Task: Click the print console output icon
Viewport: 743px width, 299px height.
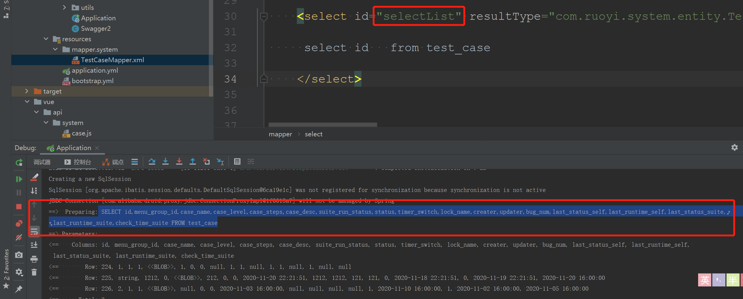Action: point(34,259)
